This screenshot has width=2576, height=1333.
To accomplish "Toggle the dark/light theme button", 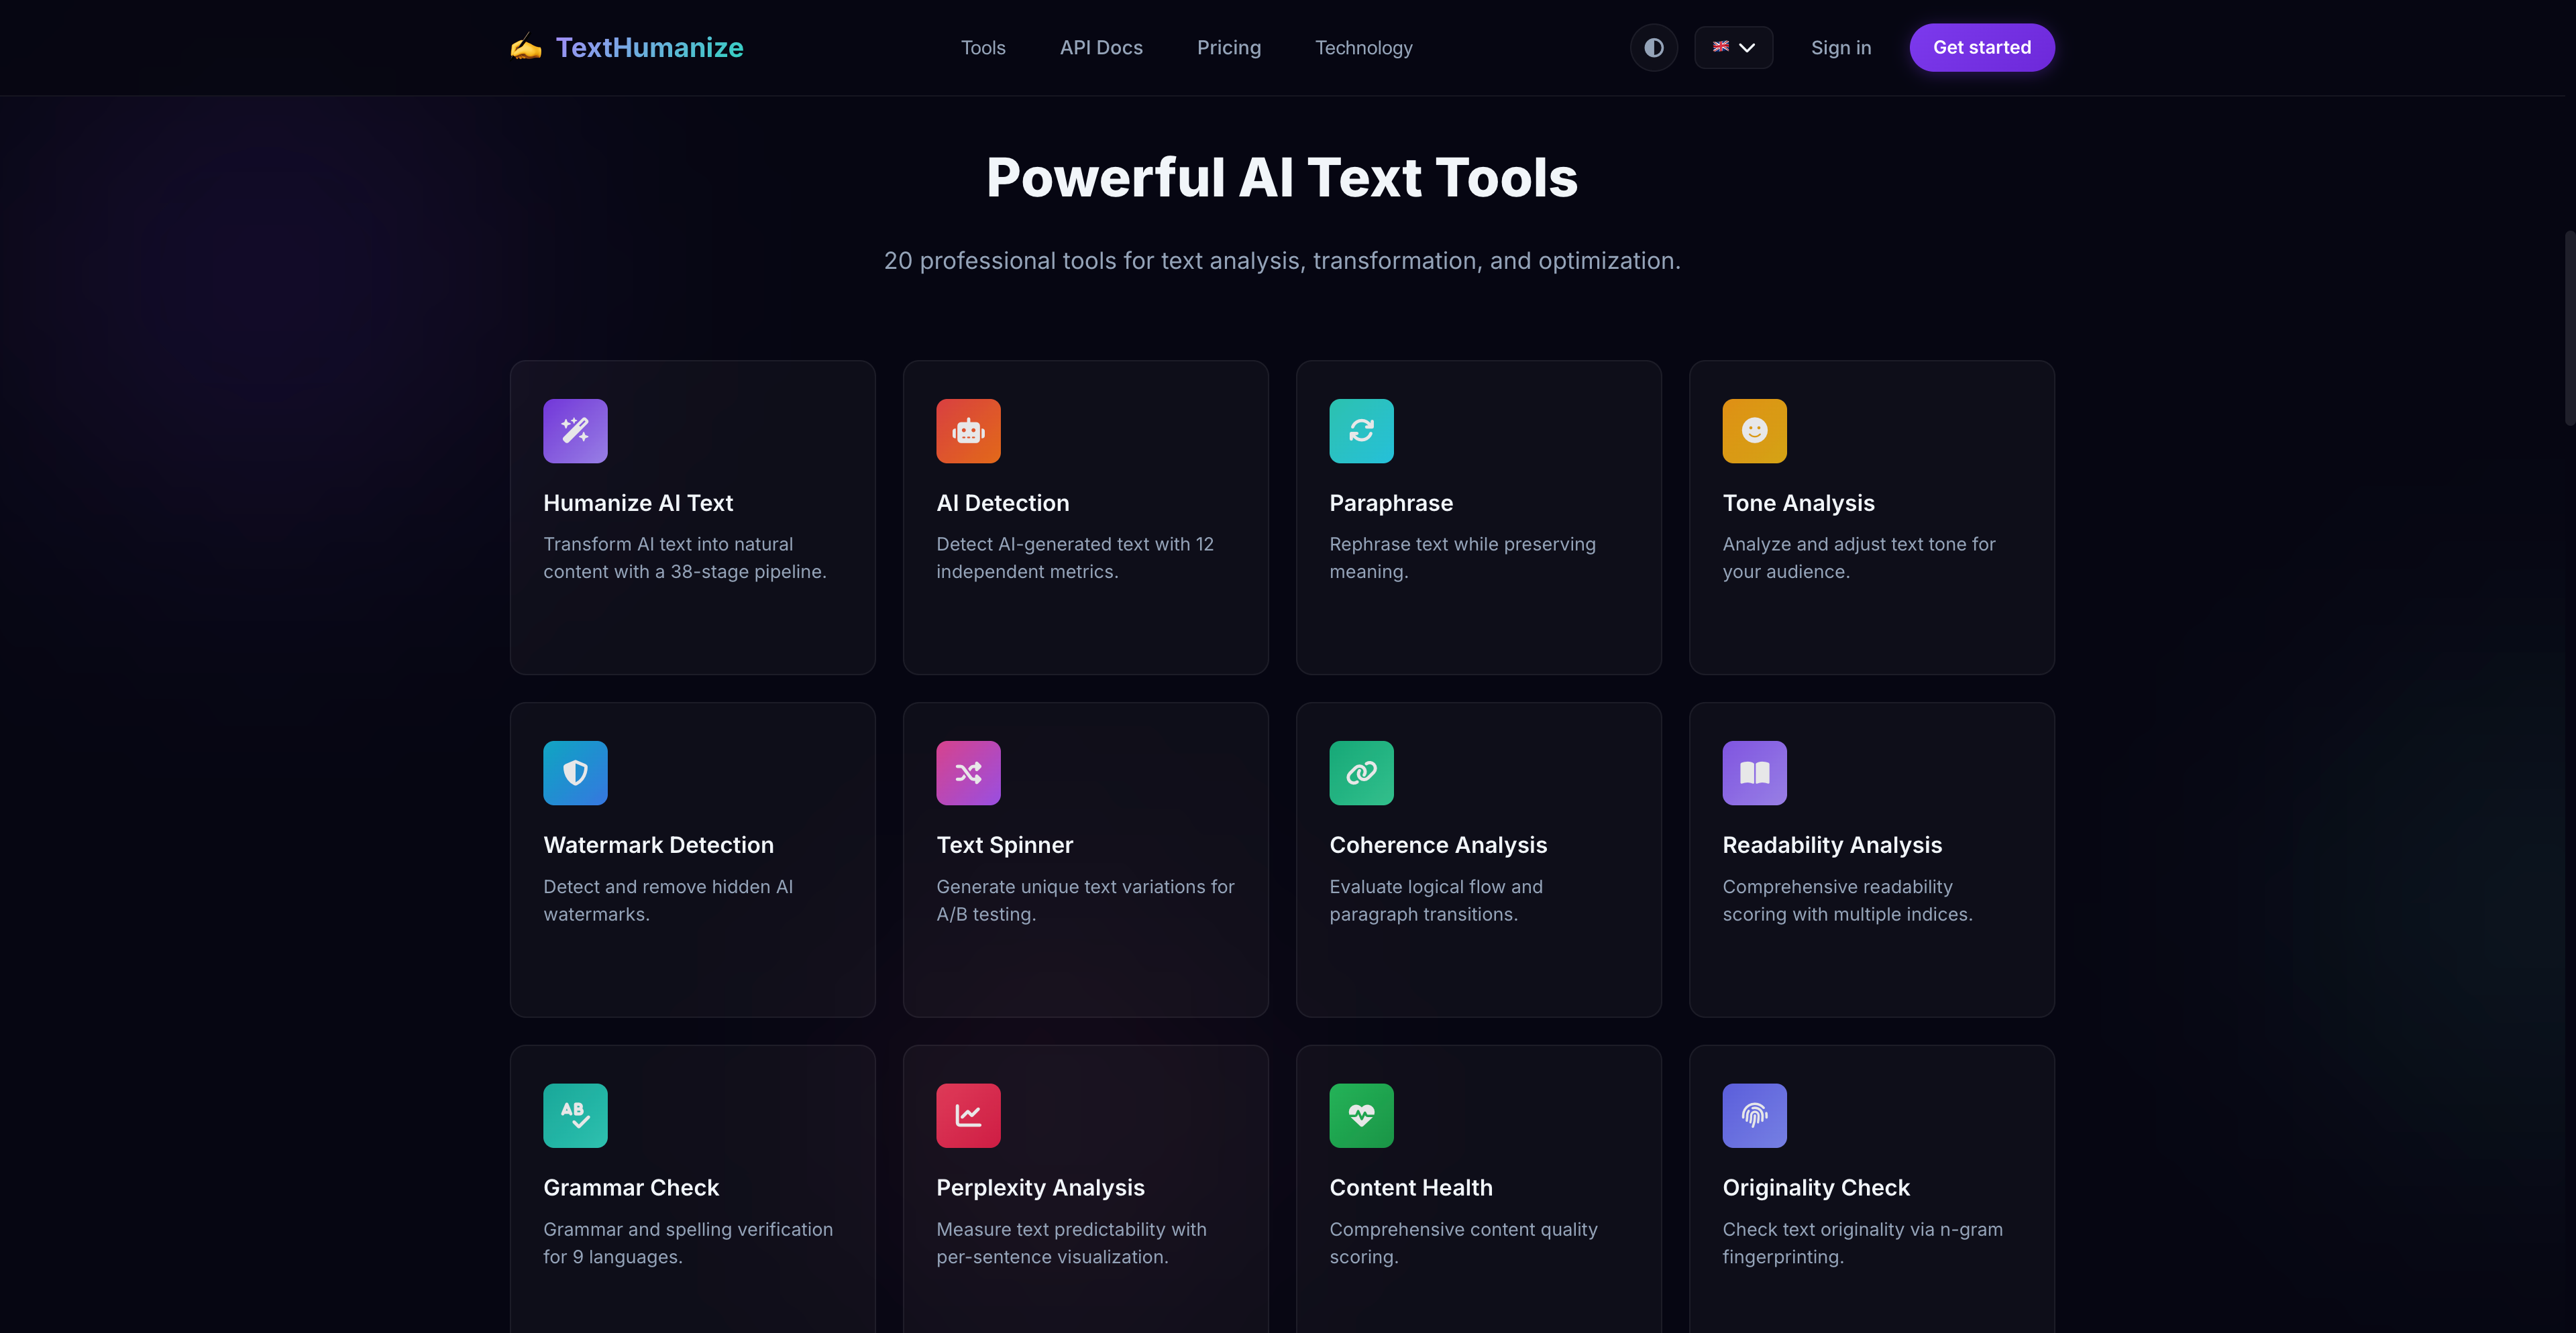I will [1653, 48].
